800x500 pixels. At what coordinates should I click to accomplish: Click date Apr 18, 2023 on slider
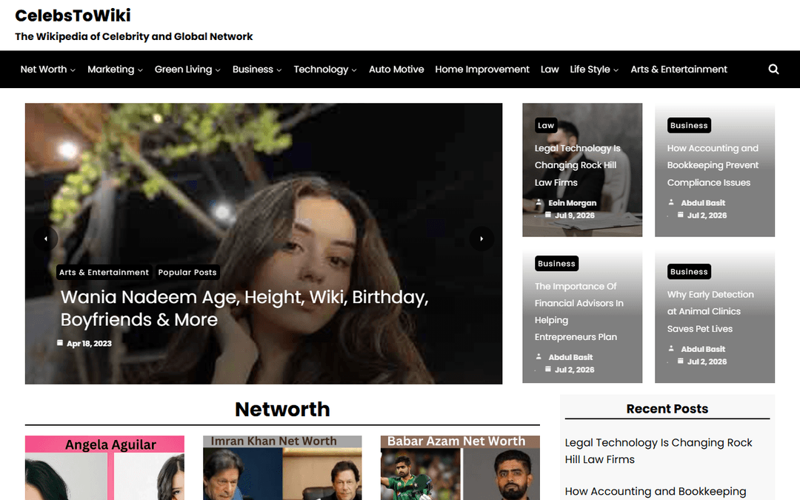pyautogui.click(x=89, y=343)
